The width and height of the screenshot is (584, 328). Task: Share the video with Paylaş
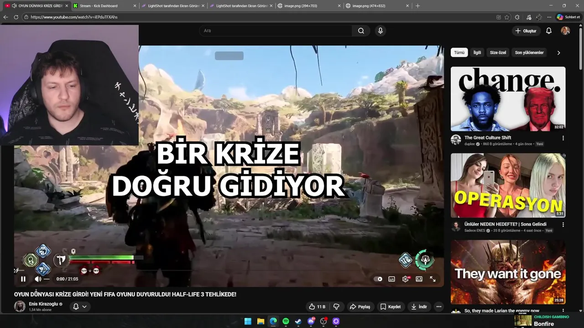pyautogui.click(x=360, y=307)
